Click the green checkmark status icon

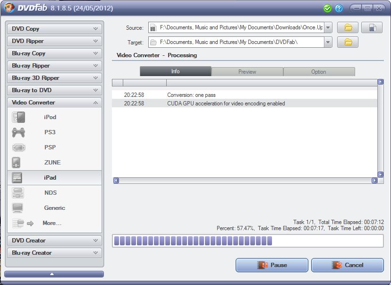[327, 9]
